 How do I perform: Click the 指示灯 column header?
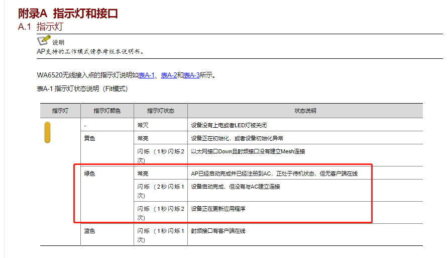(60, 111)
